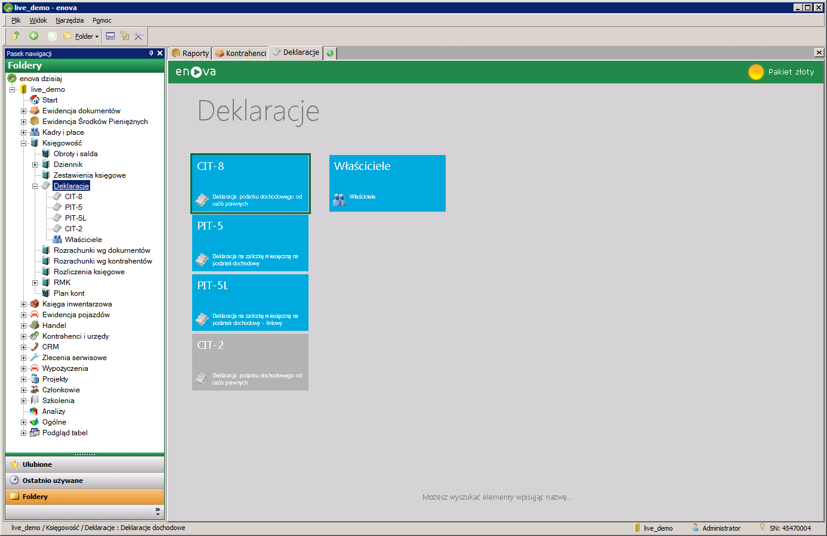The image size is (827, 536).
Task: Click the red car icon for Ewidencja pojazdów
Action: coord(35,315)
